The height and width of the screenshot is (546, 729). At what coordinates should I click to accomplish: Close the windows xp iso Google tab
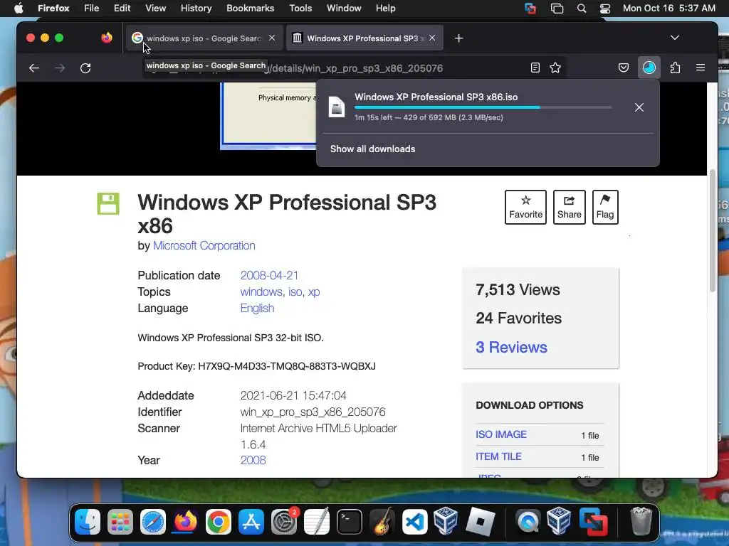[272, 38]
